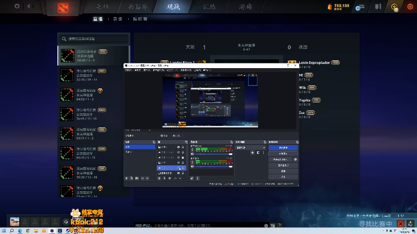Move source down in OBS Sources toolbar
This screenshot has height=234, width=417.
[x=180, y=178]
